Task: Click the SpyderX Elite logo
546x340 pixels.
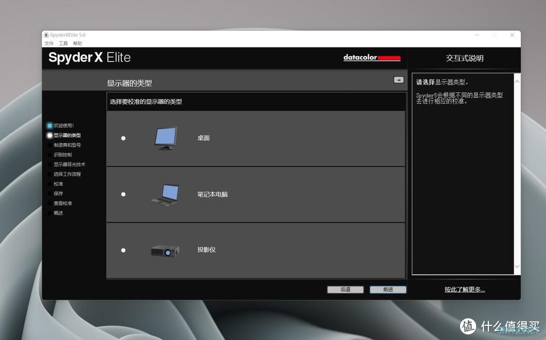Action: pos(89,58)
